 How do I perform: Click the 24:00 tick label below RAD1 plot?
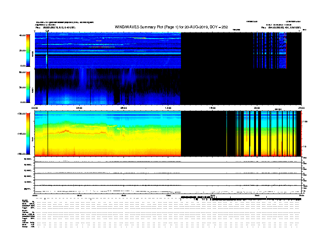301,108
